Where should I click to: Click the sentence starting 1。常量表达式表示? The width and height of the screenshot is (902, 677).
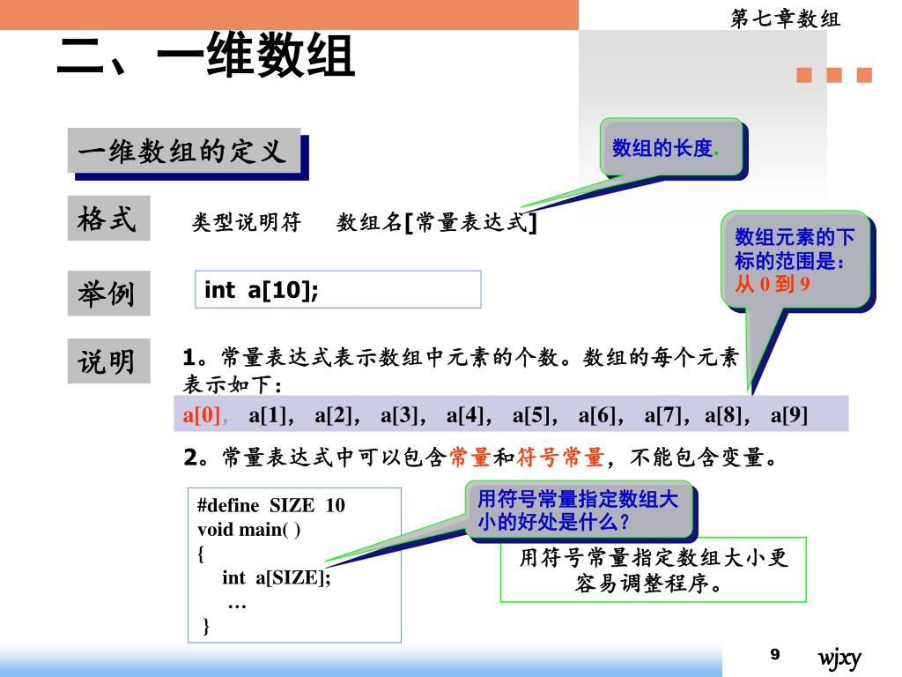coord(460,357)
